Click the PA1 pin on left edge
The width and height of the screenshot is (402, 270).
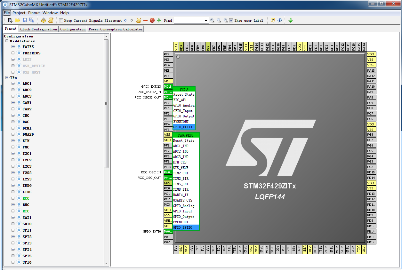[168, 237]
